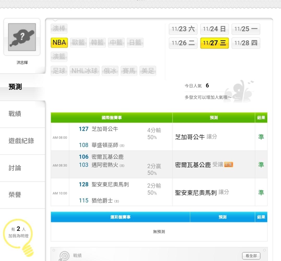Click the 聖安東尼奧馬刺 prediction text
The image size is (281, 261).
[x=196, y=193]
